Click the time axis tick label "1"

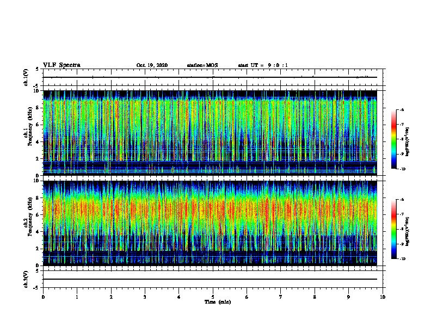(77, 297)
